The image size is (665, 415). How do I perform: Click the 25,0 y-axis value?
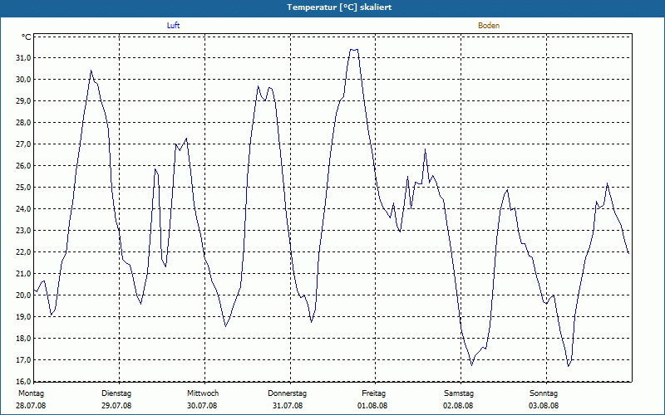(x=23, y=188)
